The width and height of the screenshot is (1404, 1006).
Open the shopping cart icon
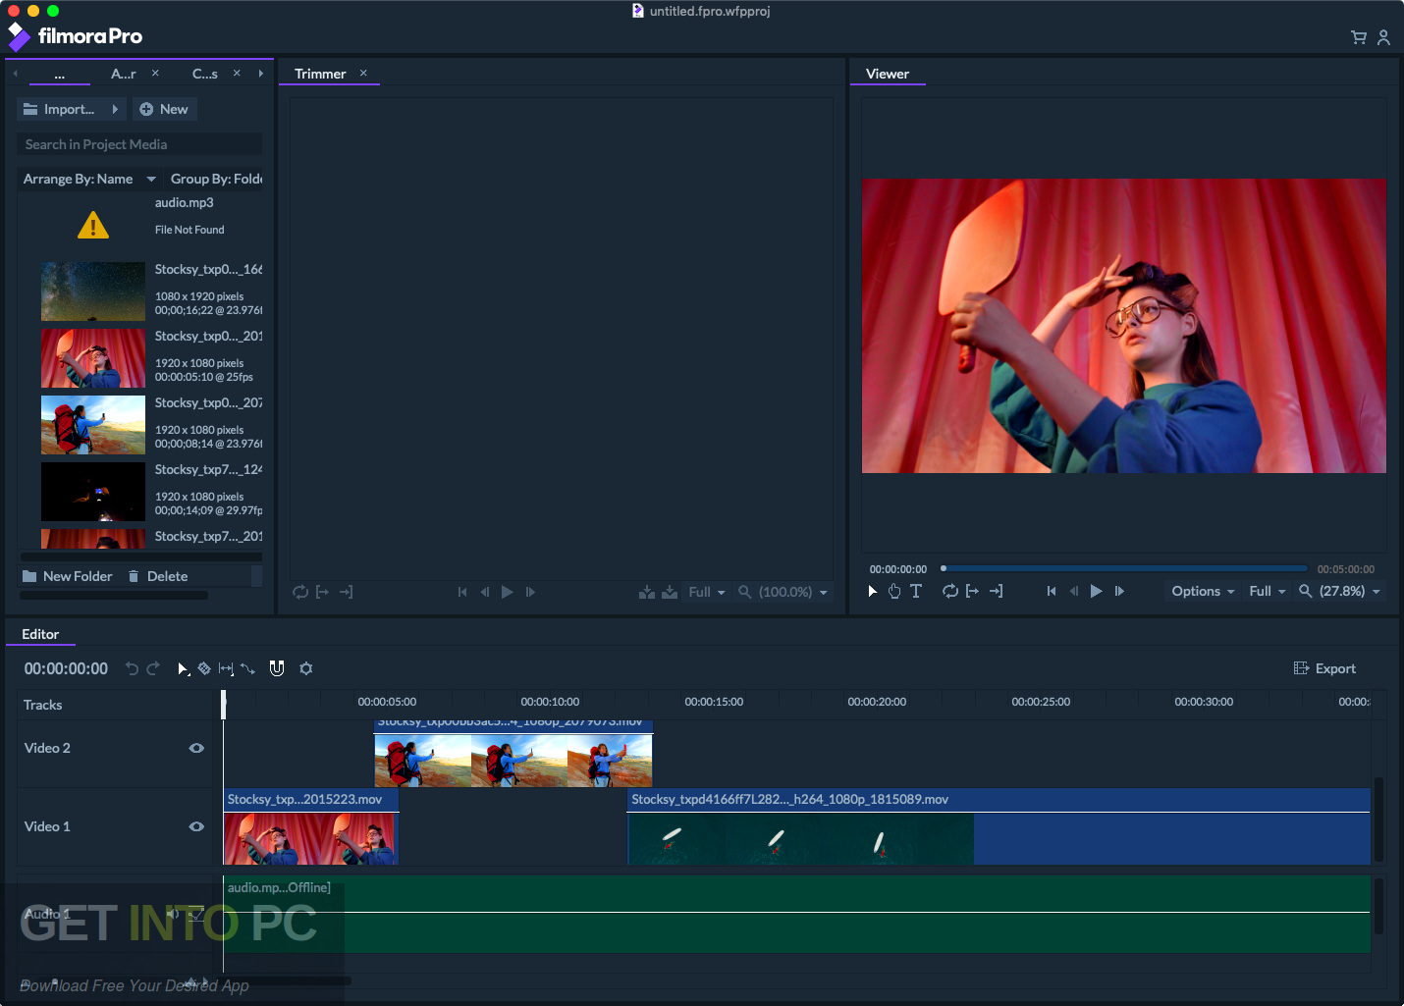point(1359,37)
